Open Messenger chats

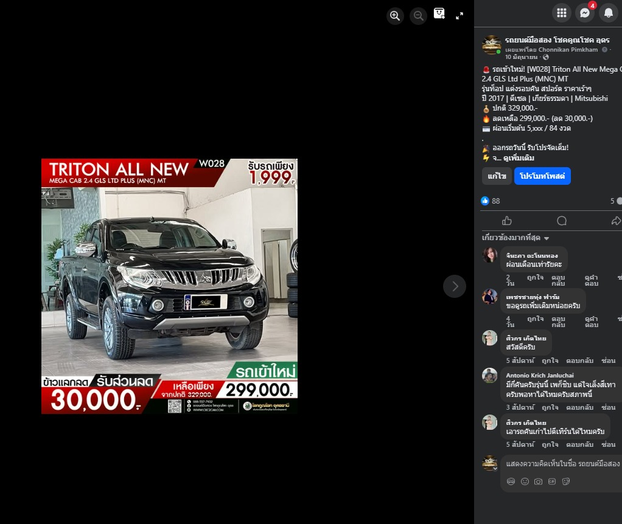tap(585, 13)
